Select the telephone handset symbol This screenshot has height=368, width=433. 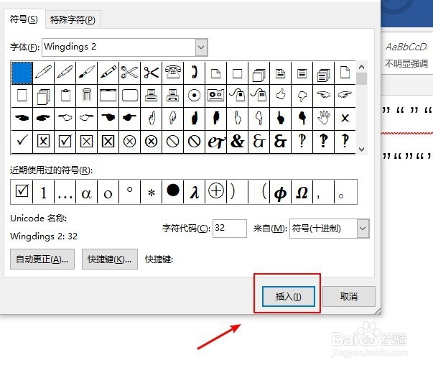pyautogui.click(x=195, y=73)
